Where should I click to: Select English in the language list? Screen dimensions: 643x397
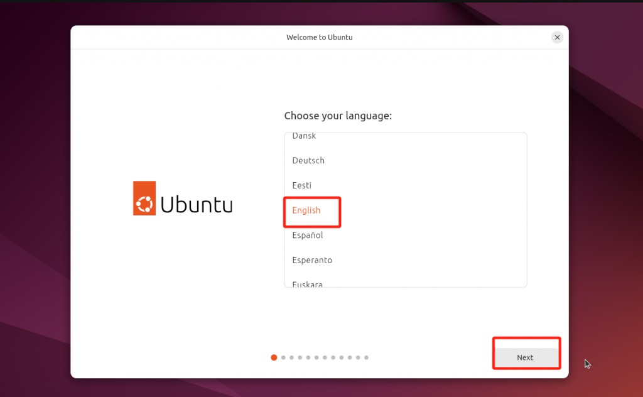coord(405,210)
